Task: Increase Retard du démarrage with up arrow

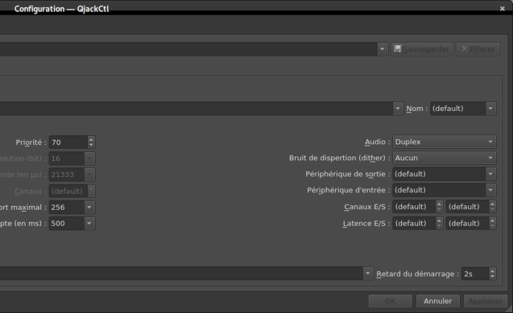Action: (492, 271)
